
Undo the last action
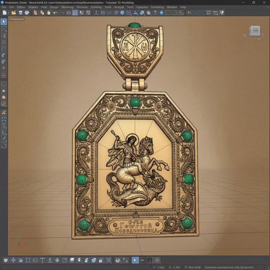[55, 13]
